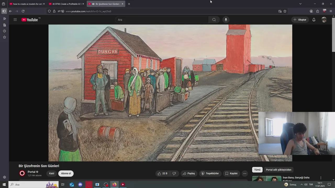335x188 pixels.
Task: Share the video via Paylaş
Action: (189, 173)
